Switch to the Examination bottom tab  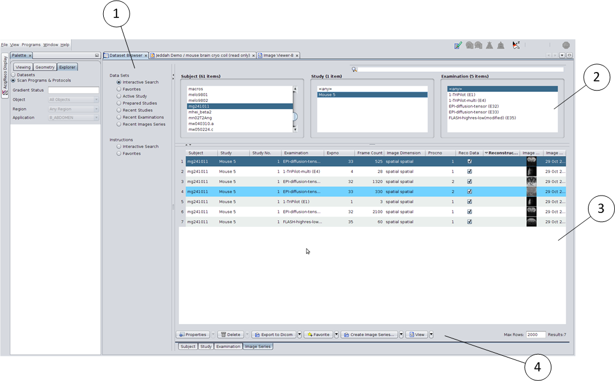coord(228,346)
